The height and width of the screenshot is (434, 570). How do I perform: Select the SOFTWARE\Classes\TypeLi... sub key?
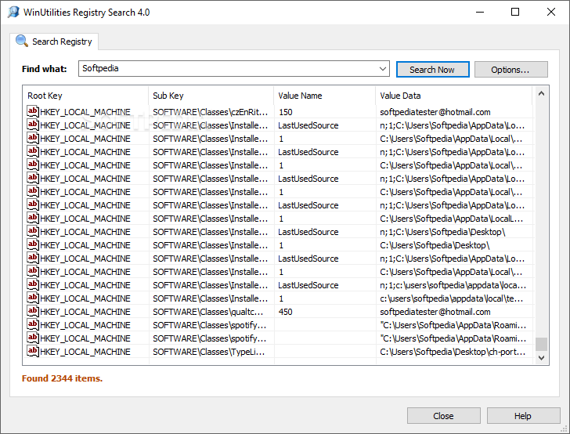pos(208,352)
